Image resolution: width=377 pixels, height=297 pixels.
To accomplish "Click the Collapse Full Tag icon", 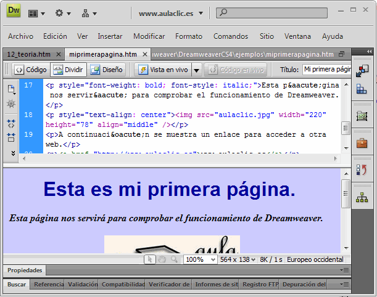I will [x=11, y=123].
